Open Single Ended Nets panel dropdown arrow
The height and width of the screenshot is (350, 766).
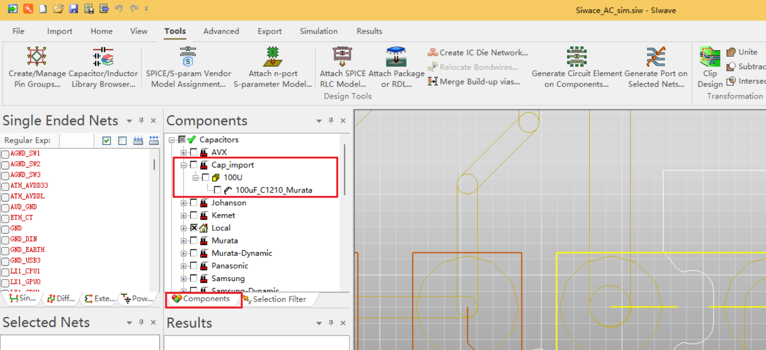point(129,121)
